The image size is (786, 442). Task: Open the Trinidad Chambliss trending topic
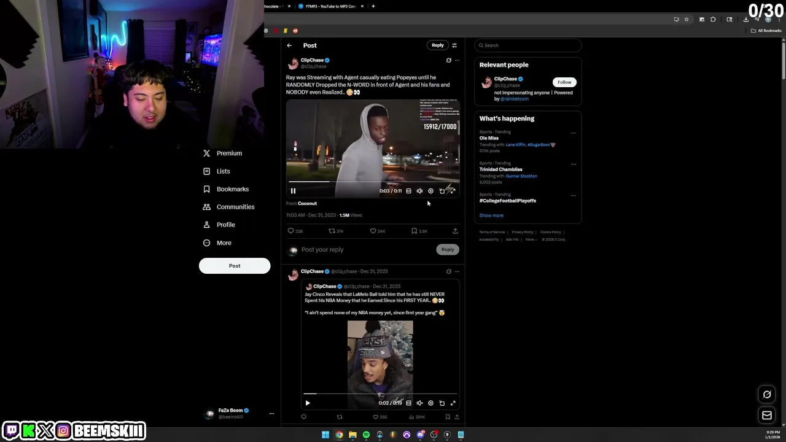[x=501, y=169]
